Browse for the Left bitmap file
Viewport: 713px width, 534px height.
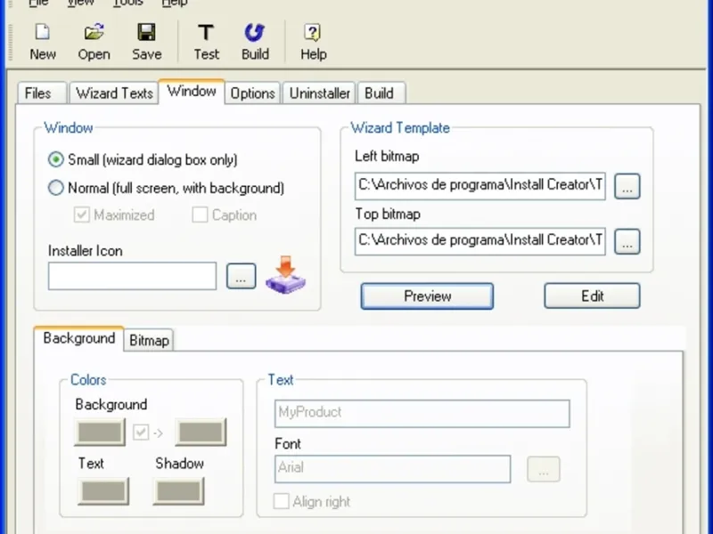(627, 186)
